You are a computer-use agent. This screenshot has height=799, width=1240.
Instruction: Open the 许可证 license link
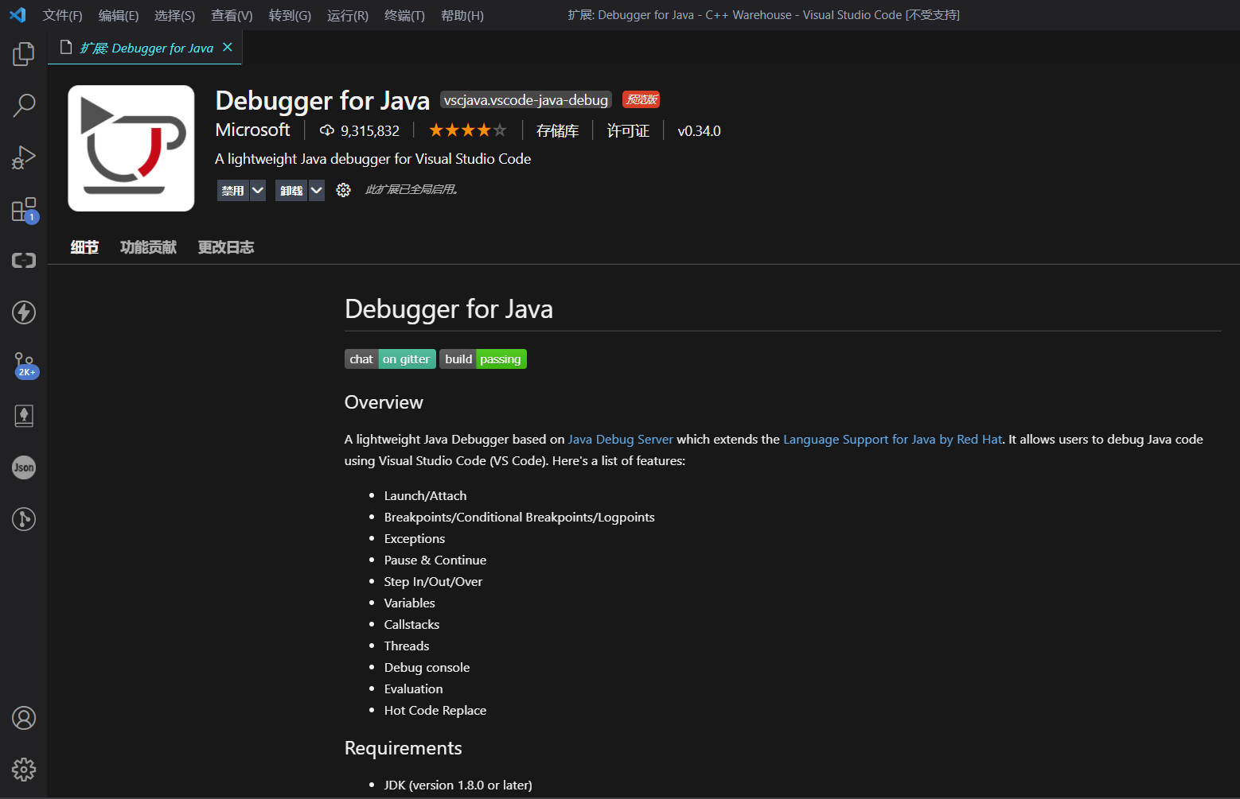(x=628, y=131)
